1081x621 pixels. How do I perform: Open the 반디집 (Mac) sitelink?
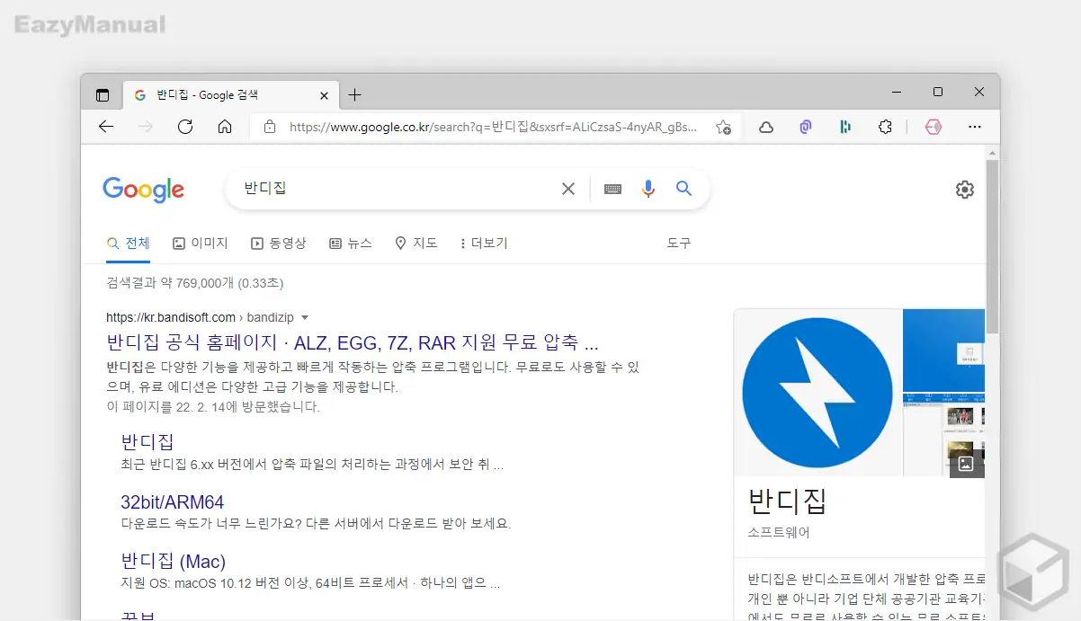pos(174,562)
